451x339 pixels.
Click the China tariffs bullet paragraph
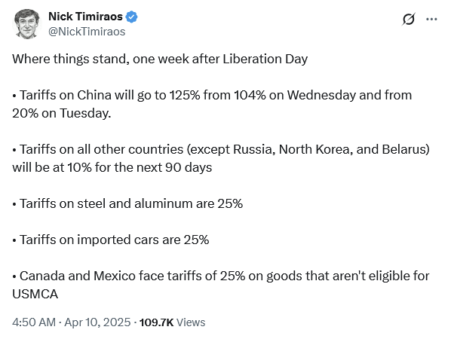point(212,104)
